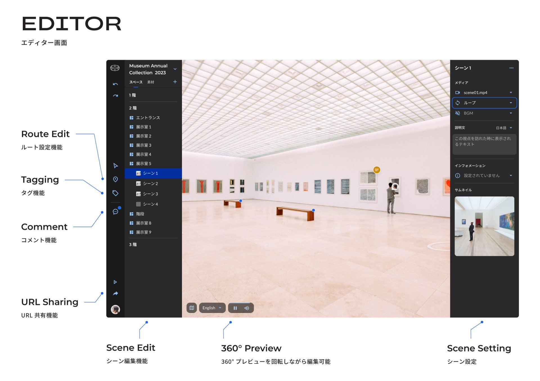Screen dimensions: 540x381
Task: Open the comment bubble panel
Action: [x=115, y=212]
